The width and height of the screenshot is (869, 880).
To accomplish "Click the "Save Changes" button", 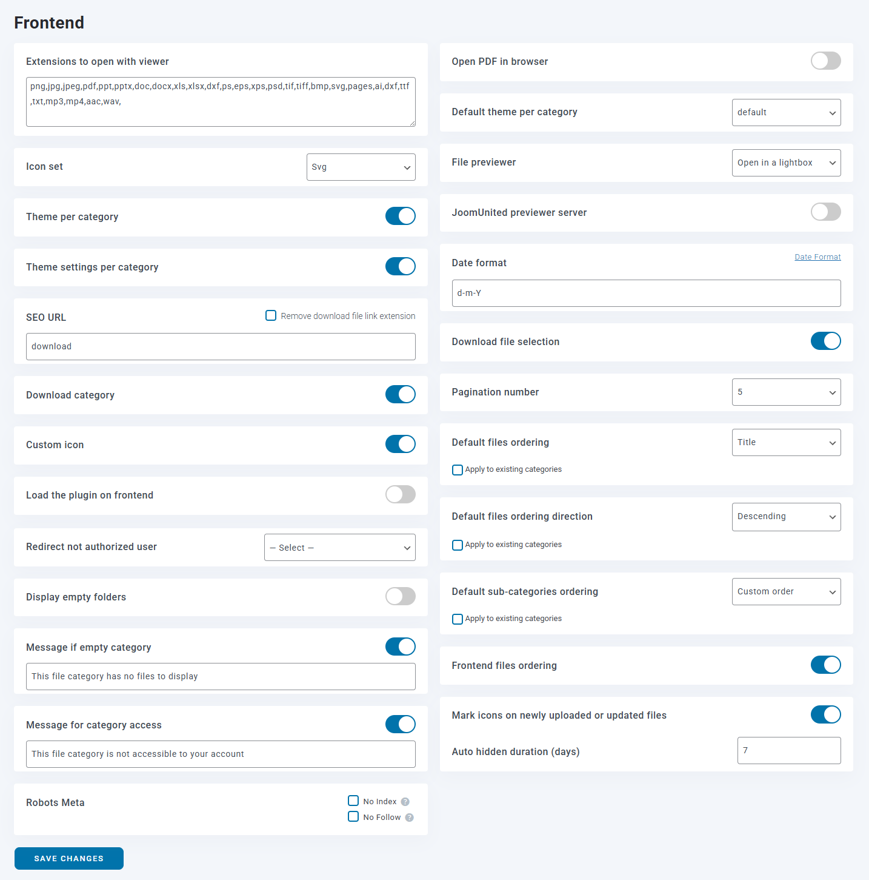I will [x=68, y=858].
